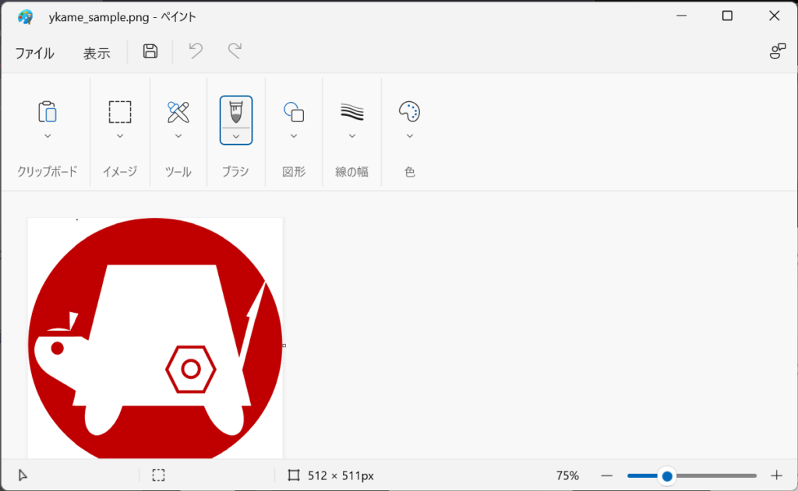Click the canvas right-edge resize handle

click(x=284, y=345)
